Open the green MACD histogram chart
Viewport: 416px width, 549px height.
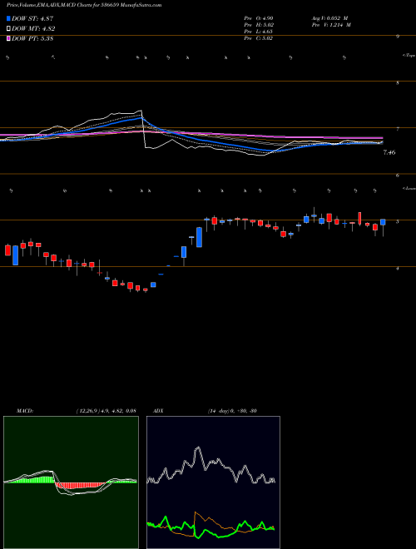click(x=71, y=482)
